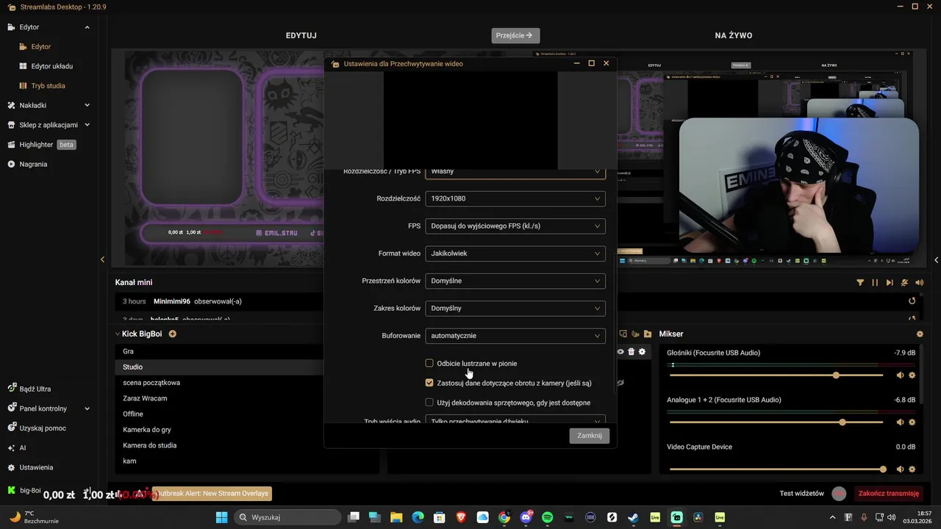This screenshot has height=529, width=941.
Task: Click Bądź Ultra in the sidebar
Action: [29, 389]
